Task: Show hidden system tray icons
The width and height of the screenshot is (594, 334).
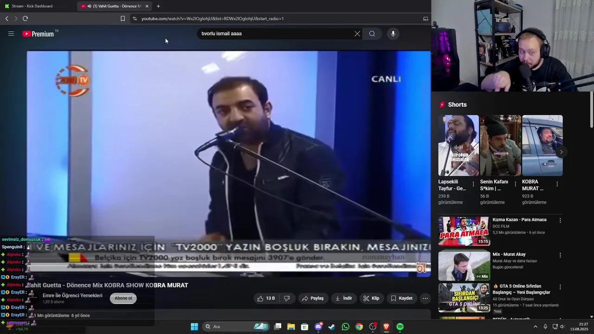Action: pos(535,327)
